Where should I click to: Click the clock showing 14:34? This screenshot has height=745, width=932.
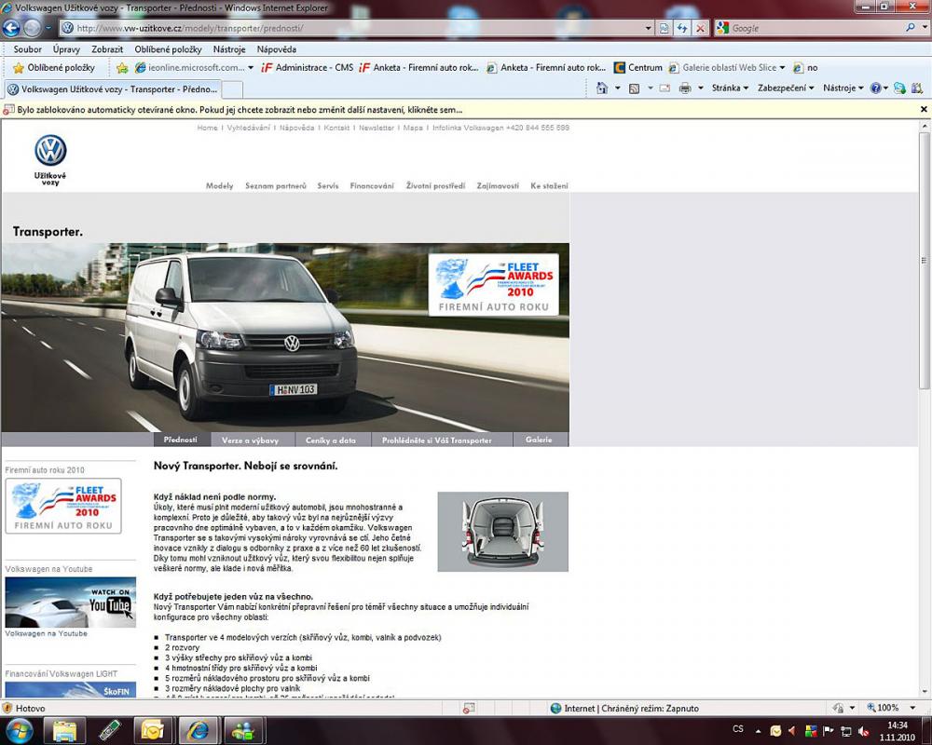click(x=897, y=725)
